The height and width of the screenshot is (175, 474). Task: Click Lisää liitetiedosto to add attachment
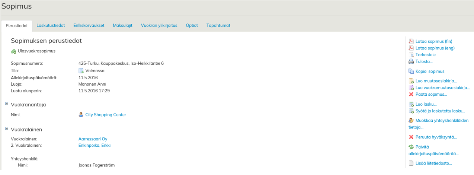click(433, 163)
